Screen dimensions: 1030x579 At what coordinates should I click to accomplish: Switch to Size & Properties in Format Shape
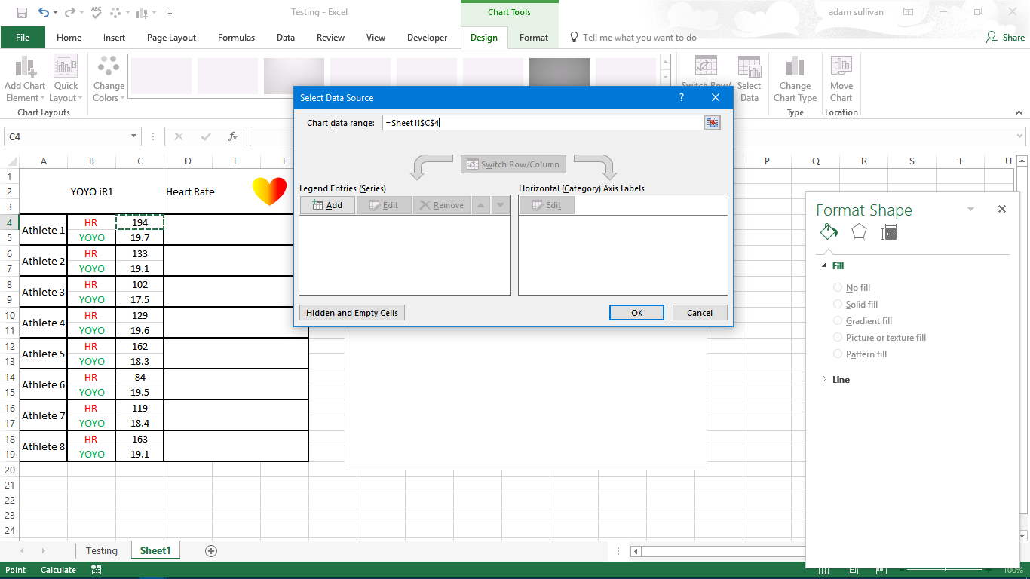888,233
